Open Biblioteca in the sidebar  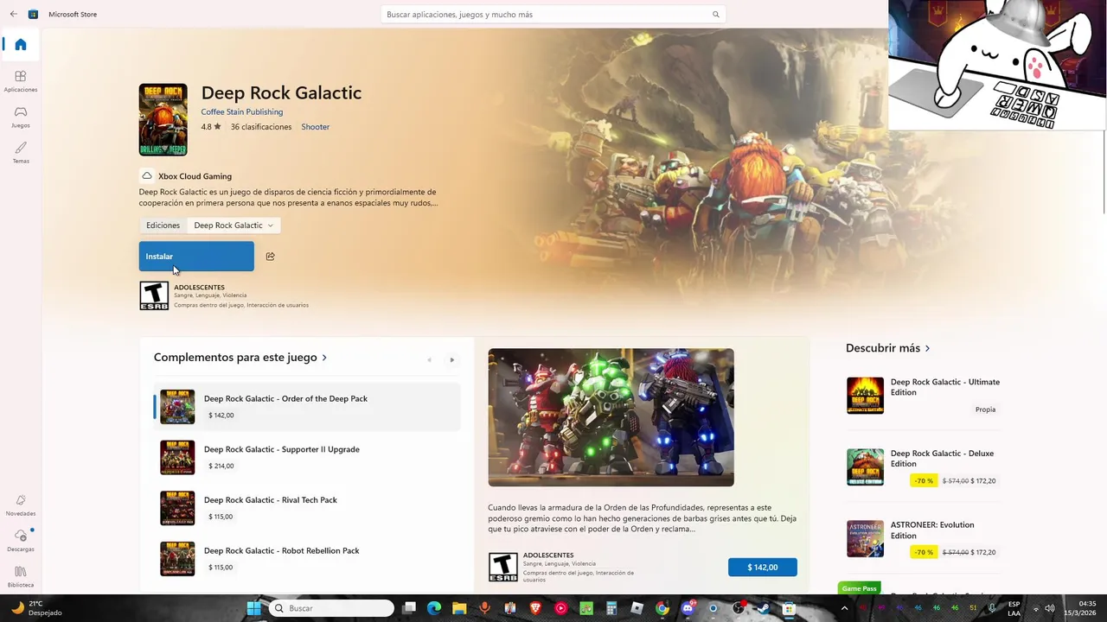point(21,576)
